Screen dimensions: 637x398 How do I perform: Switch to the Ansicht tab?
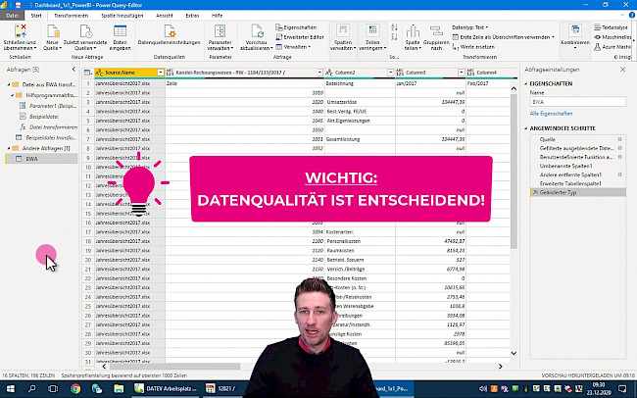164,16
